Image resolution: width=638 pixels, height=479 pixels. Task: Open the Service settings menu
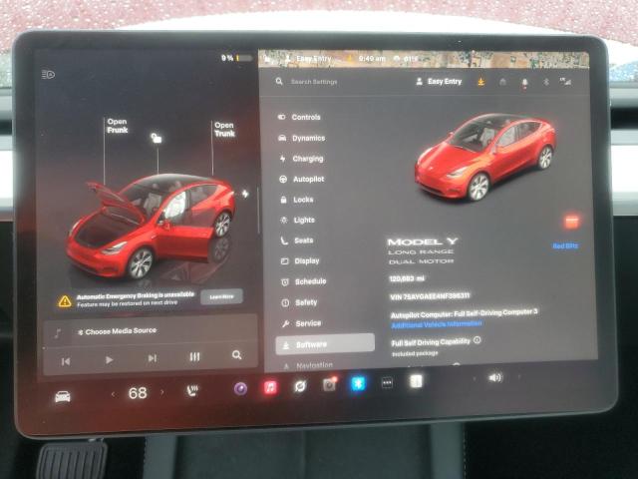coord(301,323)
